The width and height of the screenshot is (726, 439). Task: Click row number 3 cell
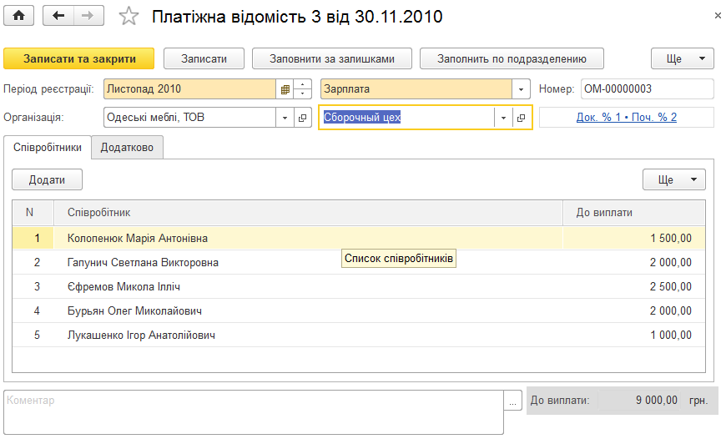[x=33, y=286]
